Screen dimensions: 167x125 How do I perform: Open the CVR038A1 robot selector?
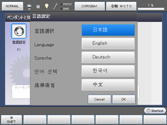(x=90, y=6)
